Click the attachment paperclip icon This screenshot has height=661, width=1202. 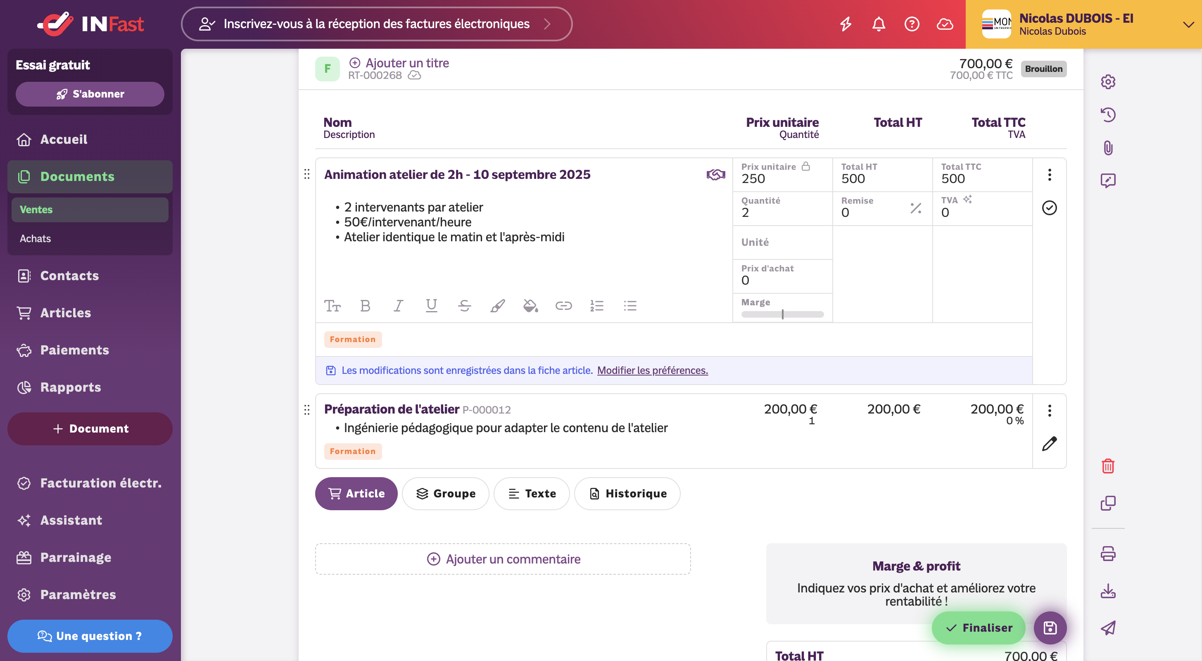tap(1108, 148)
